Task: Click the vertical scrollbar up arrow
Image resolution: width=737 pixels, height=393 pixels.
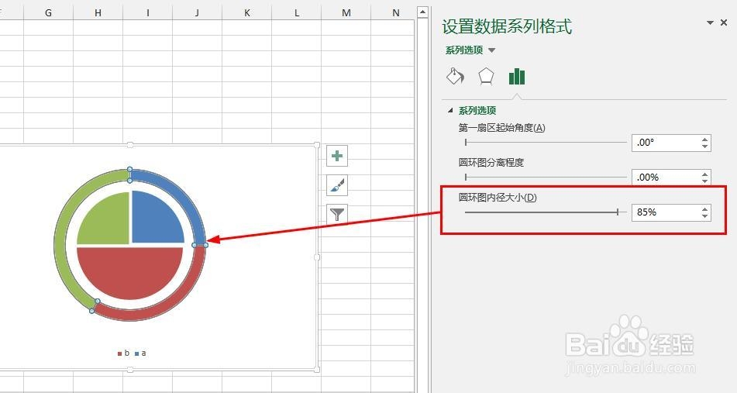Action: point(422,12)
